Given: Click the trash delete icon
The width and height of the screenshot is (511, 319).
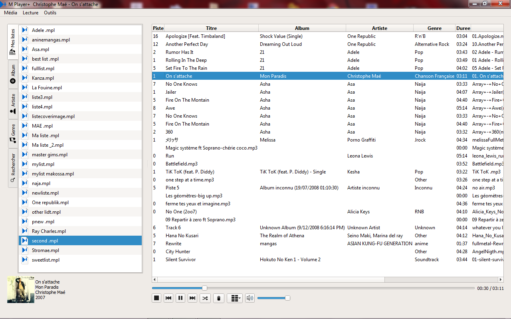Looking at the screenshot, I should coord(218,298).
